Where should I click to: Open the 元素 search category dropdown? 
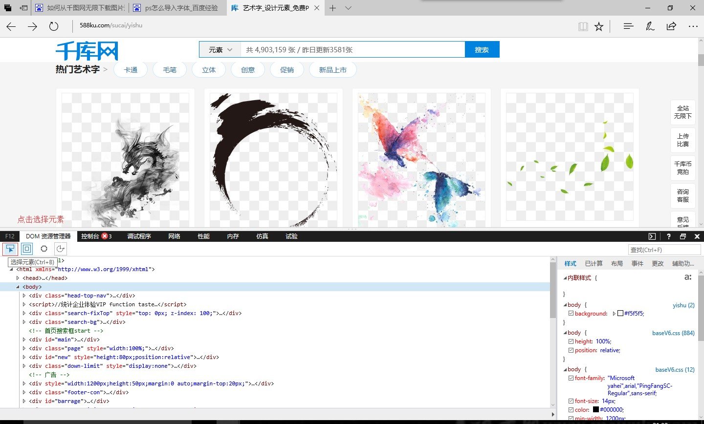[x=220, y=50]
